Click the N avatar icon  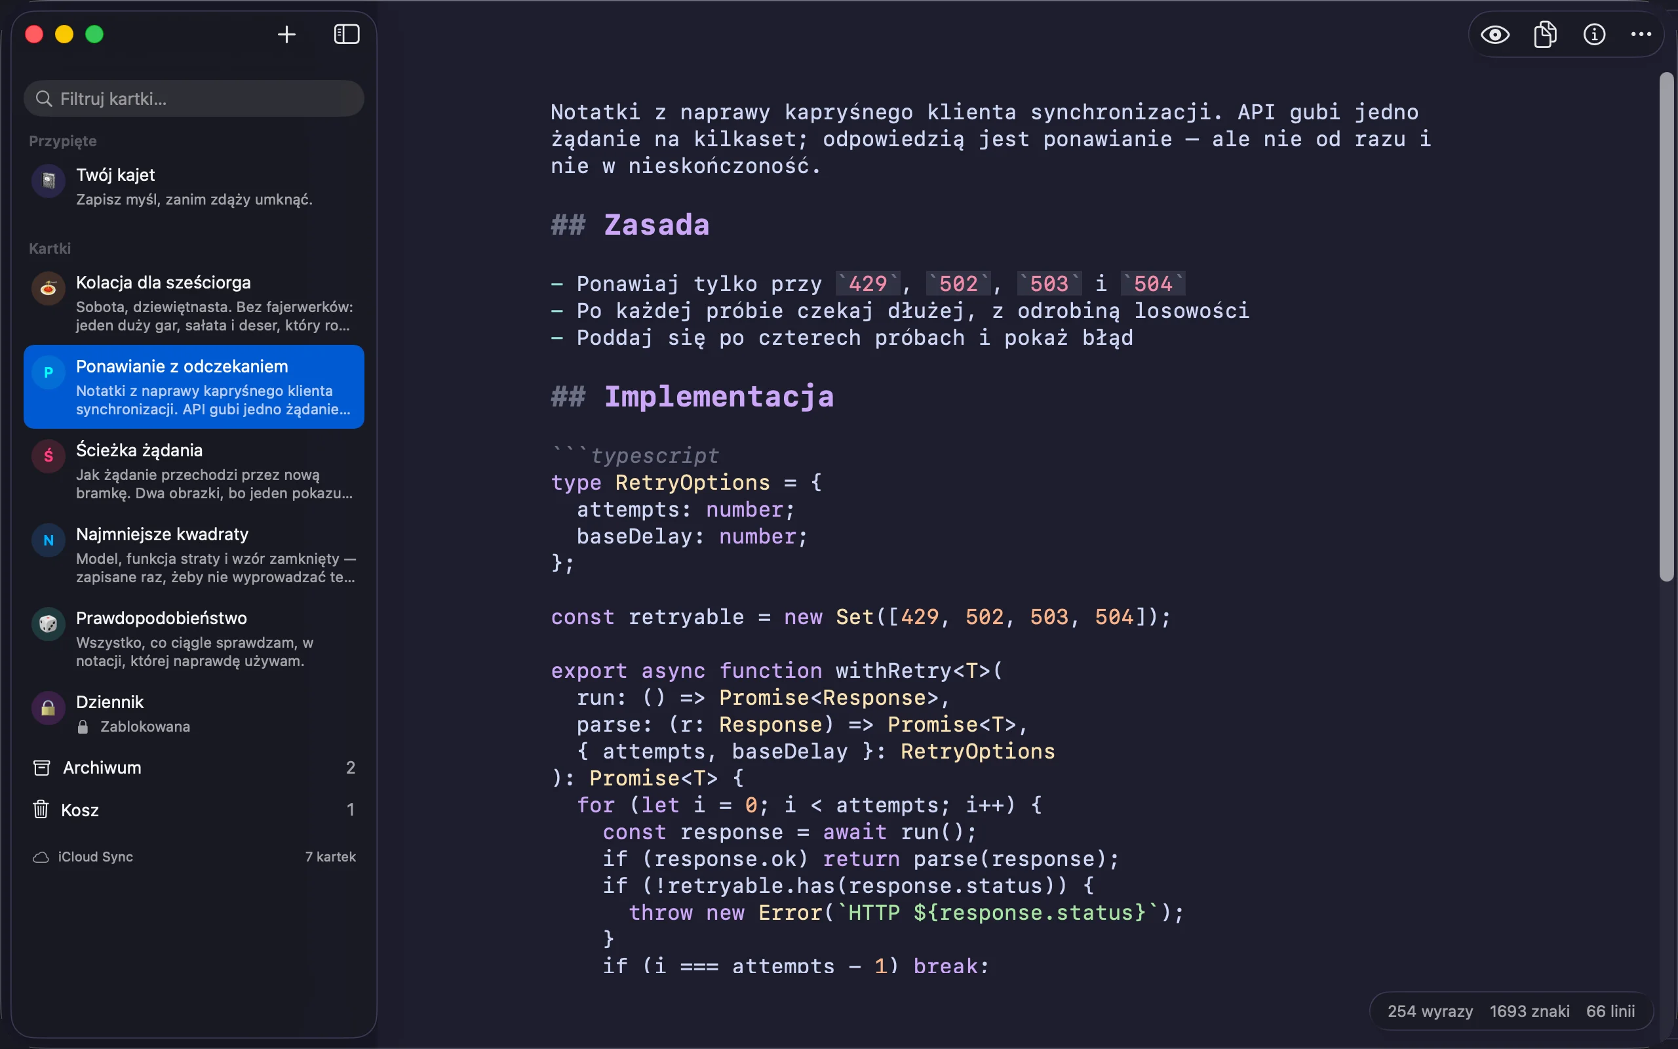(x=49, y=540)
